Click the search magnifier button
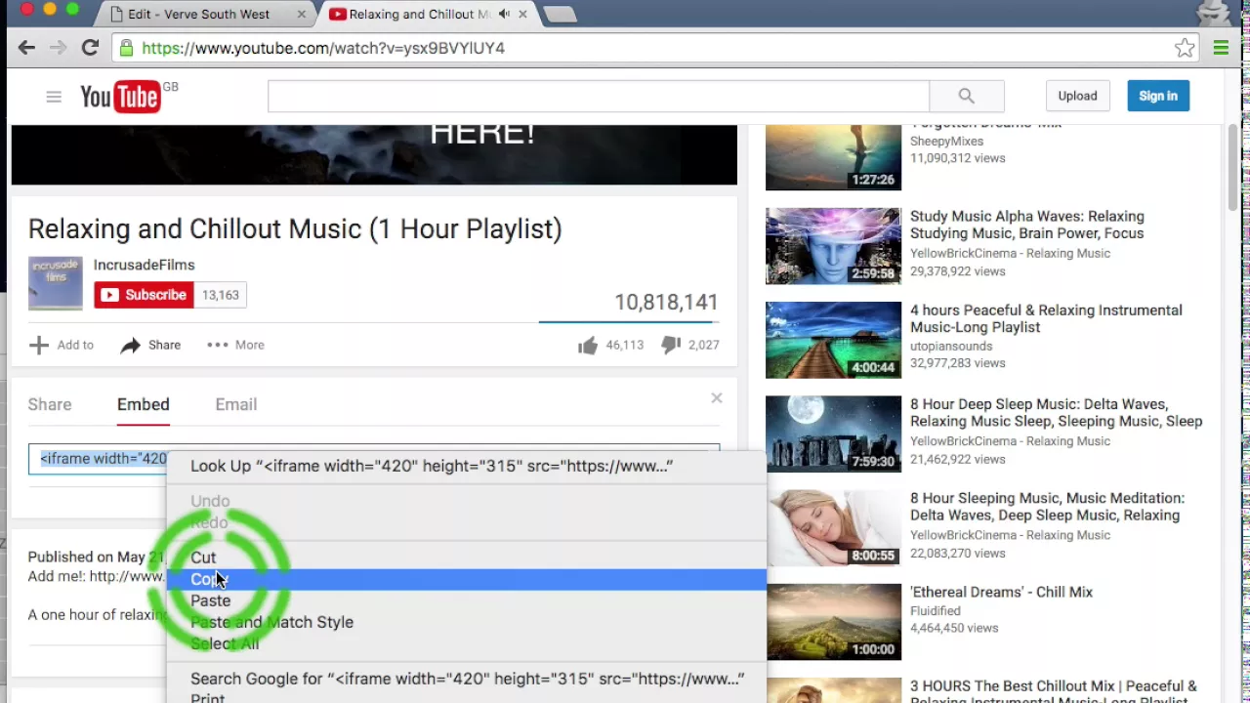 (x=966, y=96)
